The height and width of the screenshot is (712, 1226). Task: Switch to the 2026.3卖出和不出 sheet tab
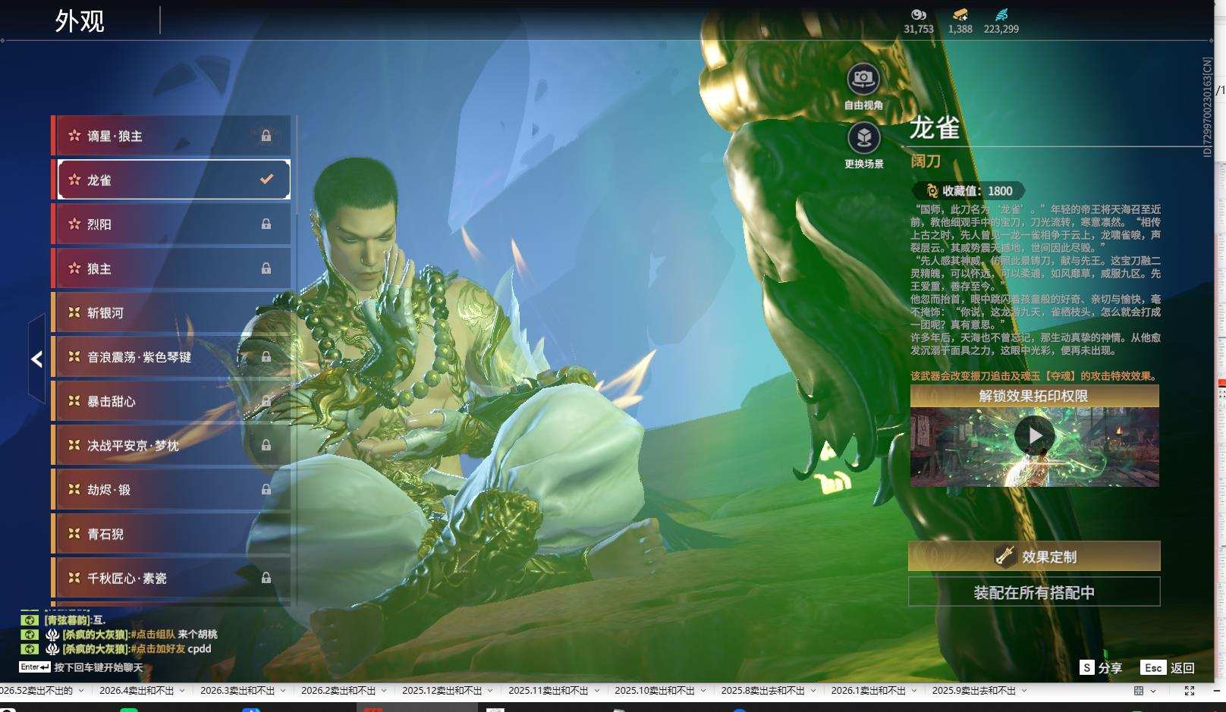(237, 691)
